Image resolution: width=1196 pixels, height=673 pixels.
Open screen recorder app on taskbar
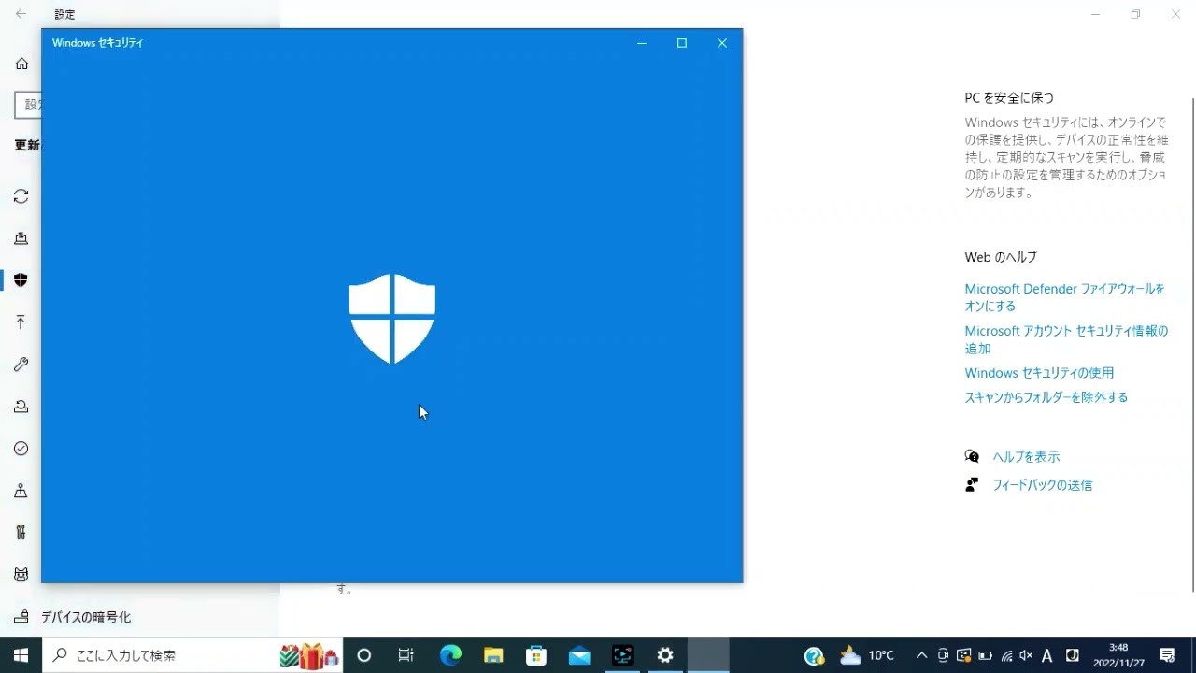(622, 655)
